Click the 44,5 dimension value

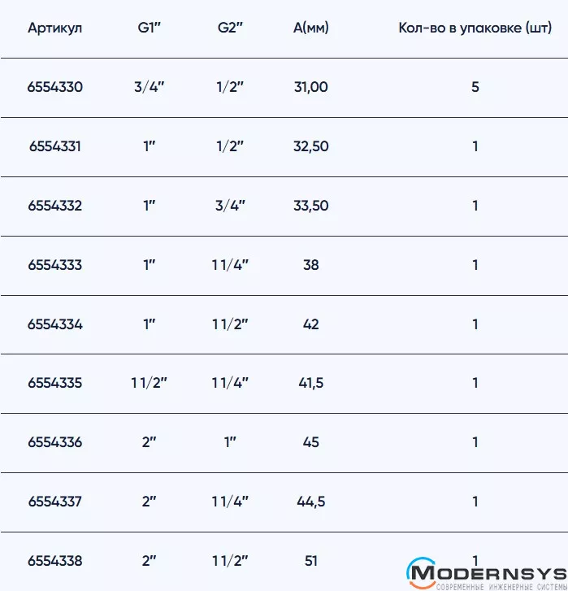click(x=310, y=502)
